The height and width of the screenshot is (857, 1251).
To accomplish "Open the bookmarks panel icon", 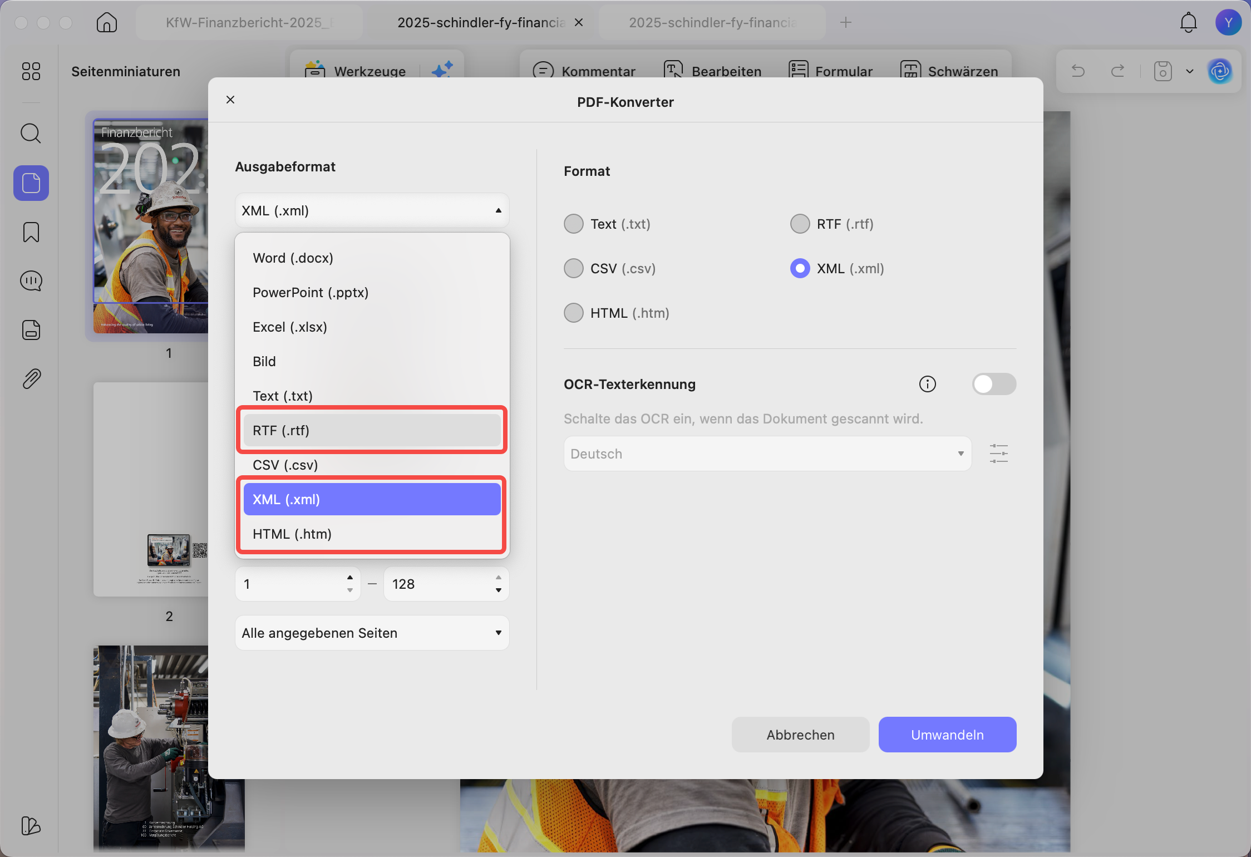I will 31,232.
